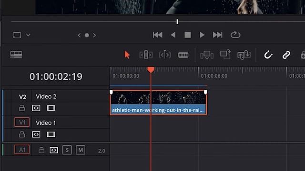
Task: Expand the transform overlay mode dropdown arrow
Action: 29,35
